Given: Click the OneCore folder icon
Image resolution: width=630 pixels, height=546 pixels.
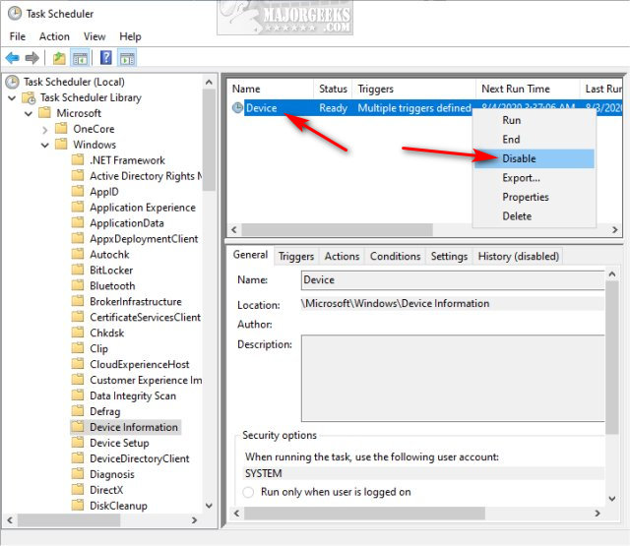Looking at the screenshot, I should click(61, 129).
